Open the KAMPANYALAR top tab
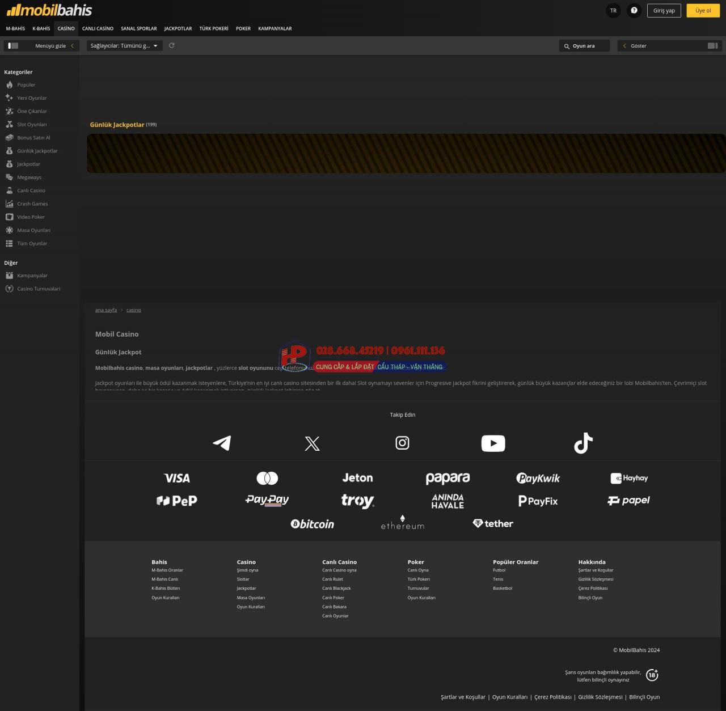This screenshot has width=726, height=711. (x=275, y=28)
